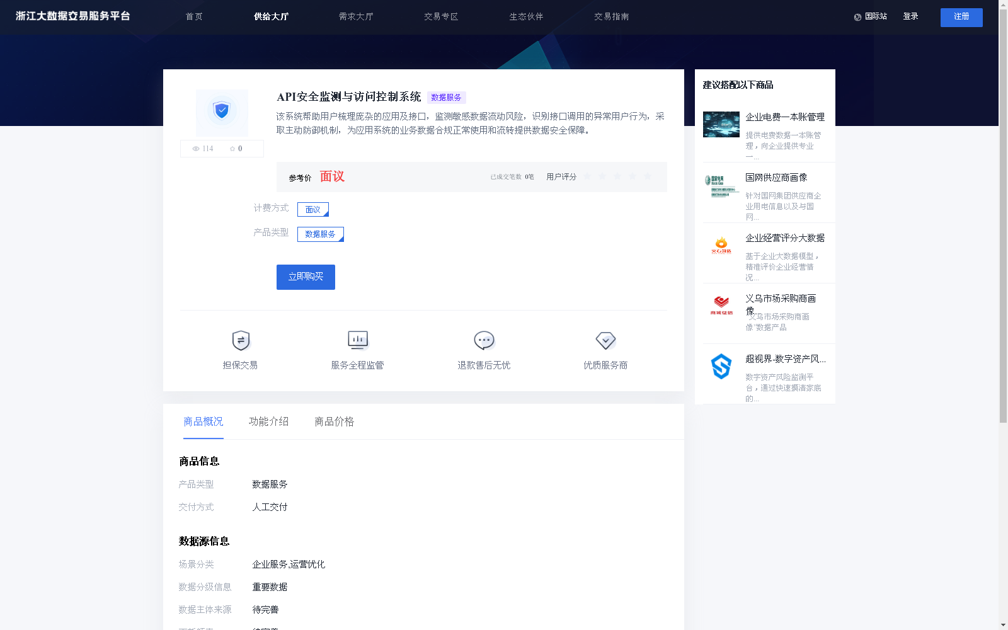This screenshot has height=630, width=1008.
Task: Open 交易指南 navigation item
Action: pyautogui.click(x=611, y=16)
